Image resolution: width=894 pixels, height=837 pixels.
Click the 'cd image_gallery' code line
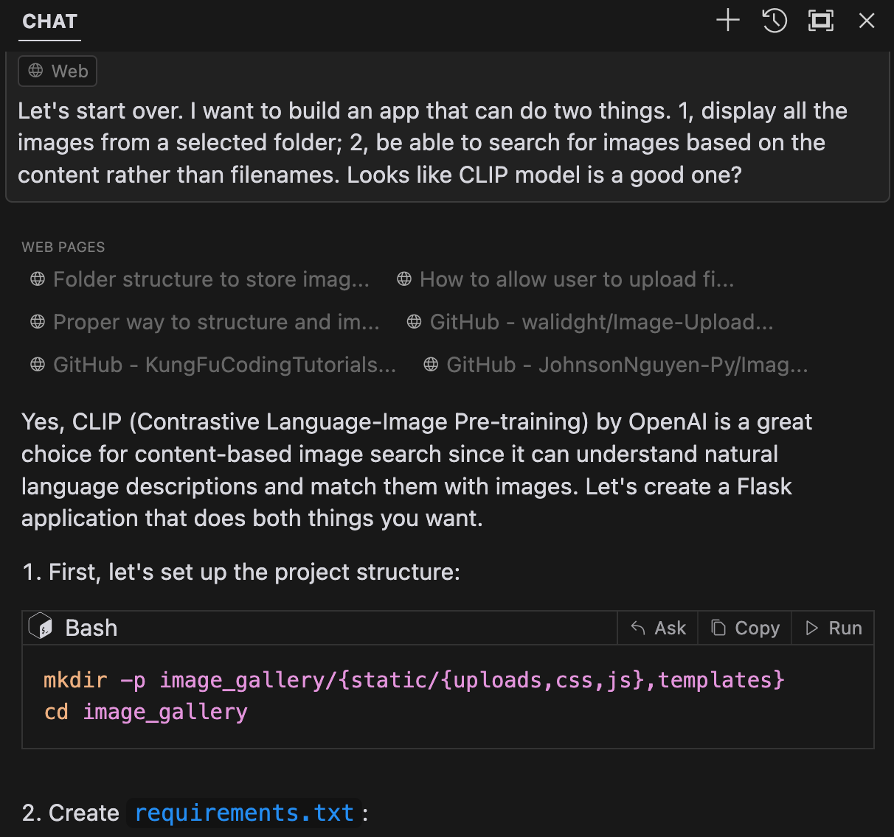pos(145,712)
